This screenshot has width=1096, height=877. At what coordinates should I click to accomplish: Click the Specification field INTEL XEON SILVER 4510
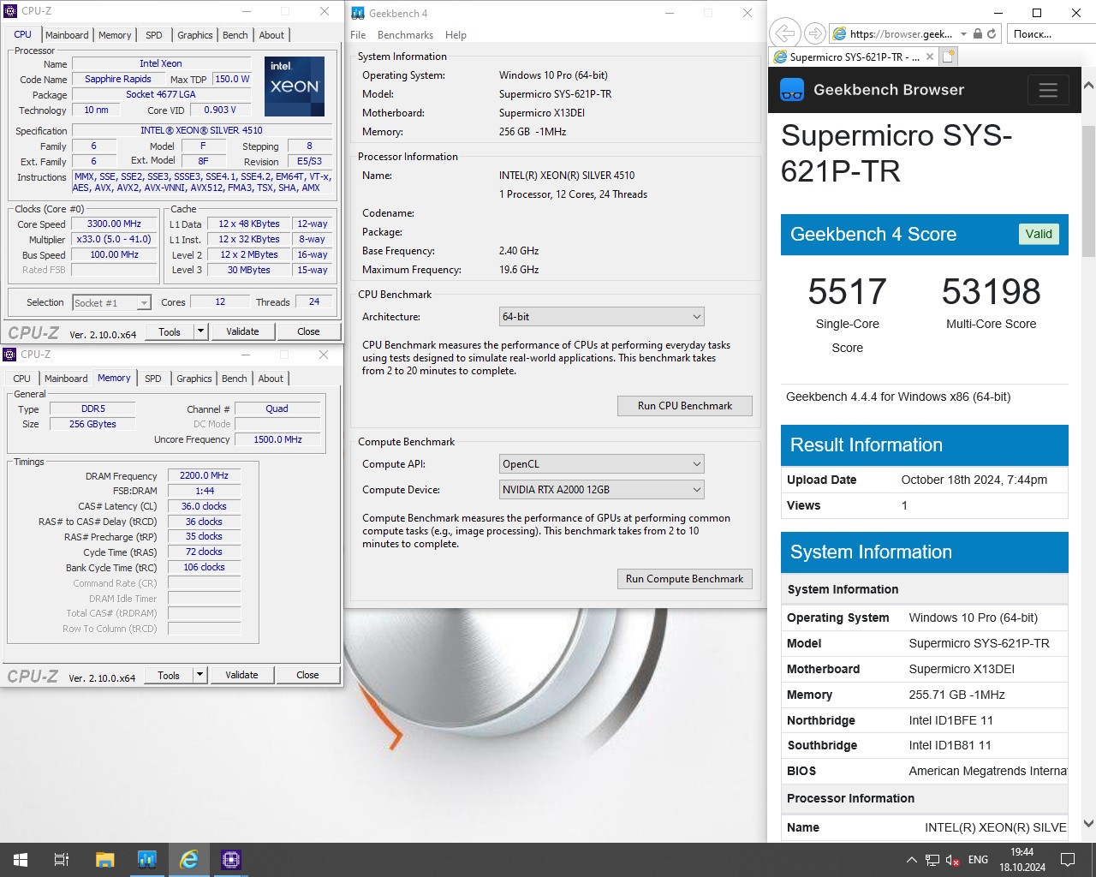pos(202,131)
